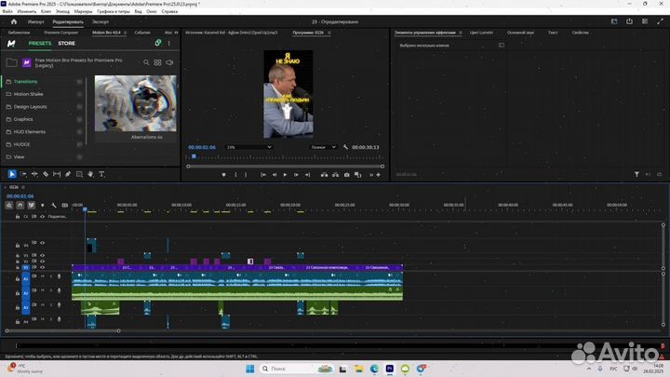Viewport: 670px width, 377px height.
Task: Open Motion Bro folder browser icon
Action: (x=11, y=63)
